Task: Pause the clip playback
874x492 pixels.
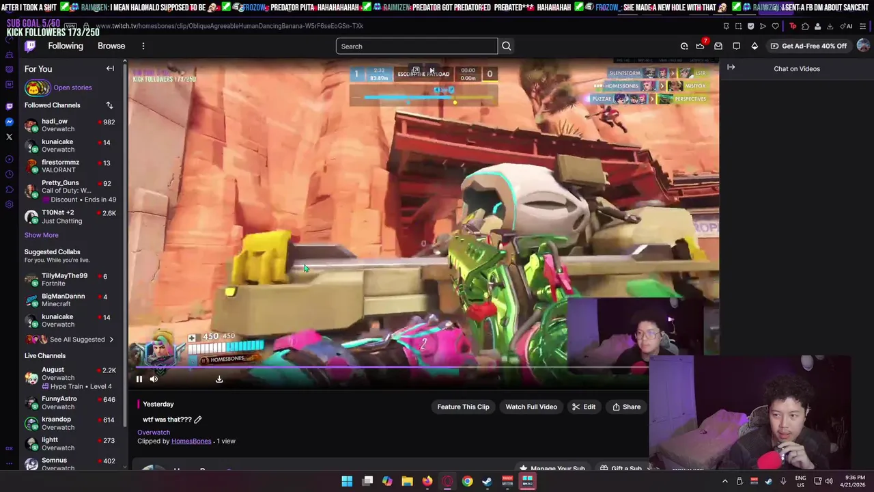Action: point(139,379)
